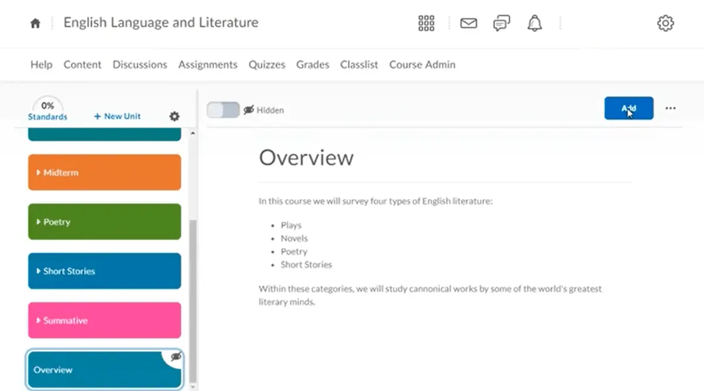Create a New Unit
Viewport: 704px width, 391px height.
[x=117, y=116]
